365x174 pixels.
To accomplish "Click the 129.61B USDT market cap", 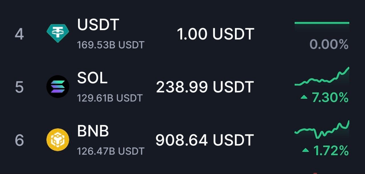I will pos(110,98).
